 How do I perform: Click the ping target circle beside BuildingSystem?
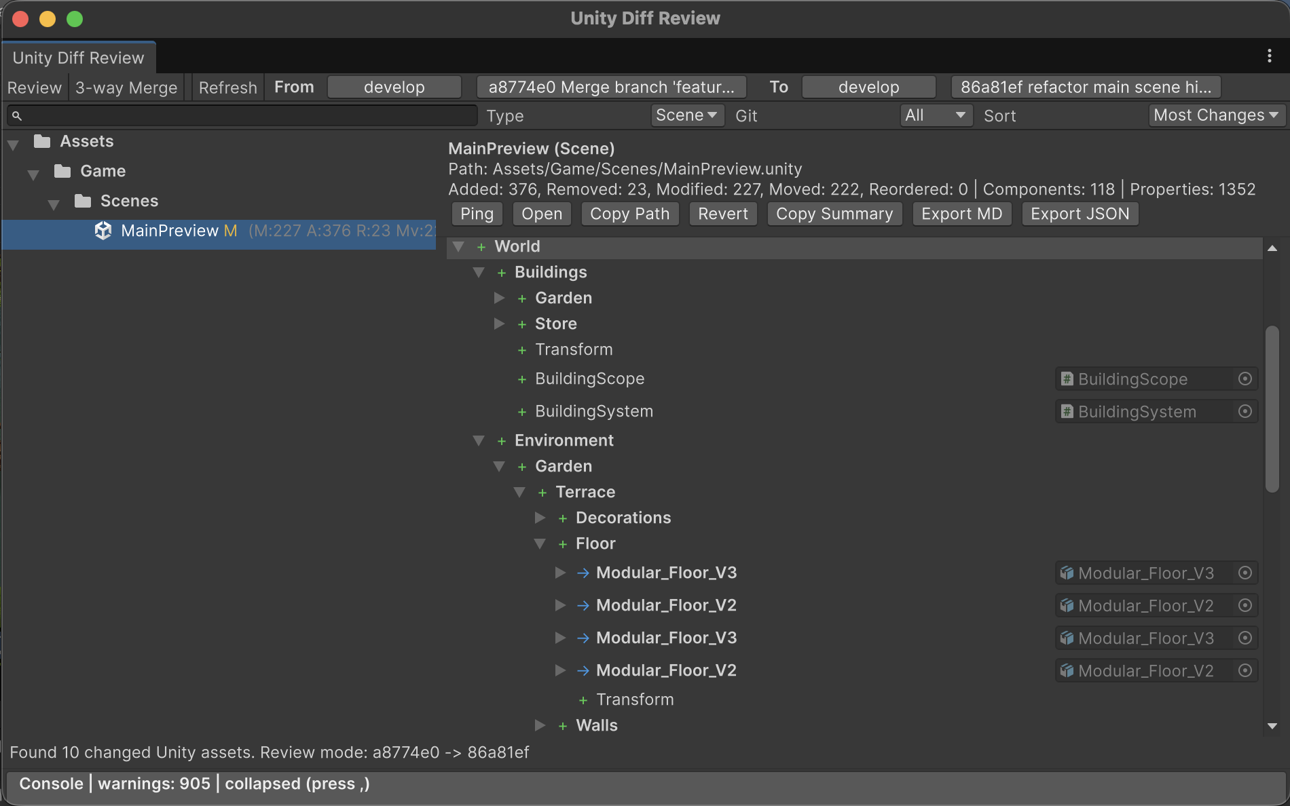pos(1245,411)
